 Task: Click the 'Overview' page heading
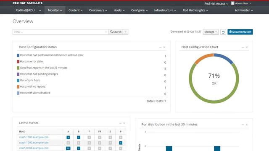pos(23,21)
